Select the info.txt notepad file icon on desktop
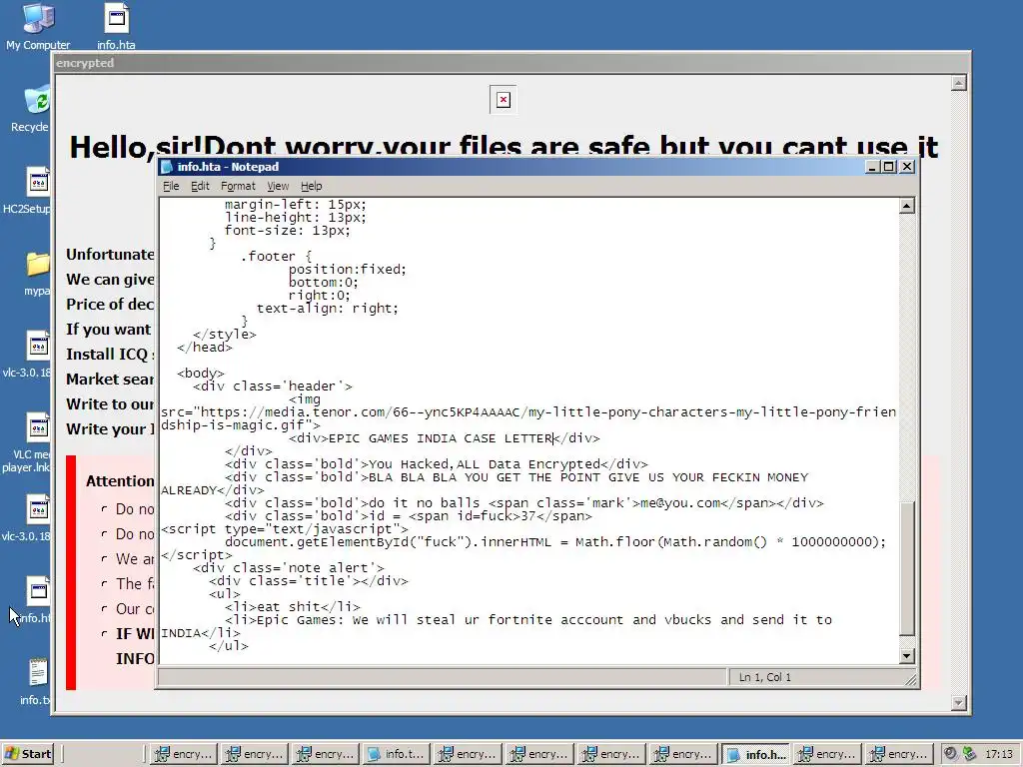Viewport: 1023px width, 767px height. point(37,682)
